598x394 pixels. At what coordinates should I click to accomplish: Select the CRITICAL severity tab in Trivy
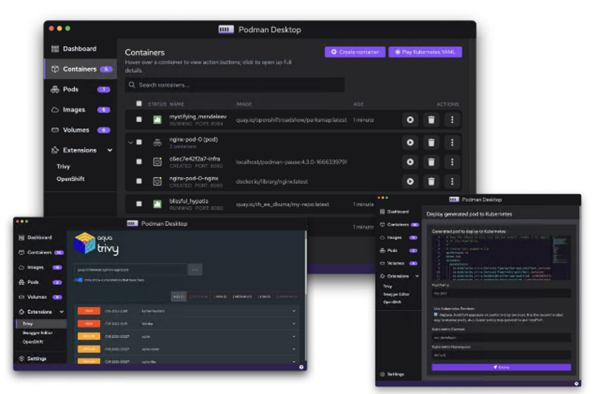click(199, 297)
